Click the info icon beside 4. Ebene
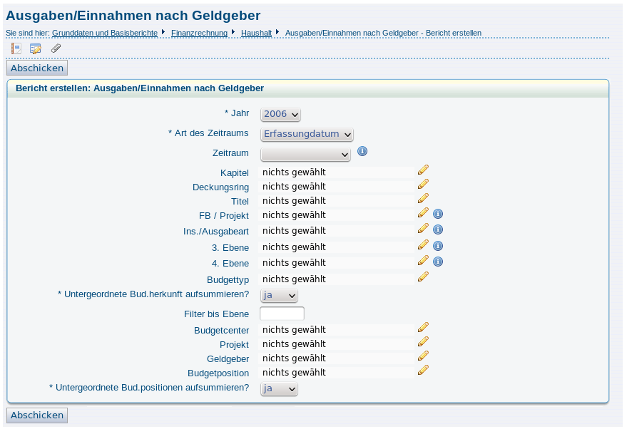The width and height of the screenshot is (627, 434). pyautogui.click(x=438, y=262)
